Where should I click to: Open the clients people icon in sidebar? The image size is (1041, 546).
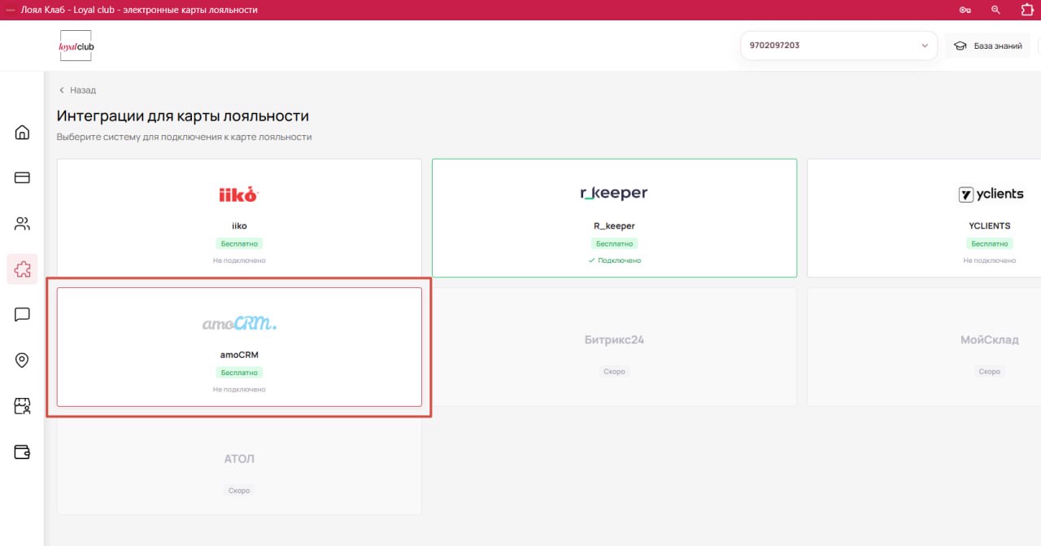(22, 223)
